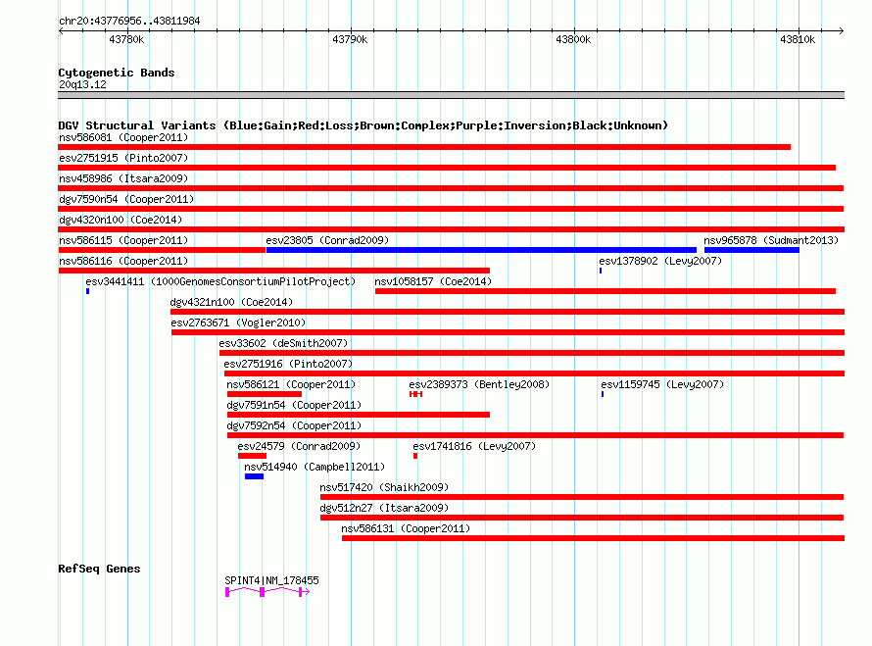Select dgv7591n54 (Cooper2011) red bar

tap(359, 415)
